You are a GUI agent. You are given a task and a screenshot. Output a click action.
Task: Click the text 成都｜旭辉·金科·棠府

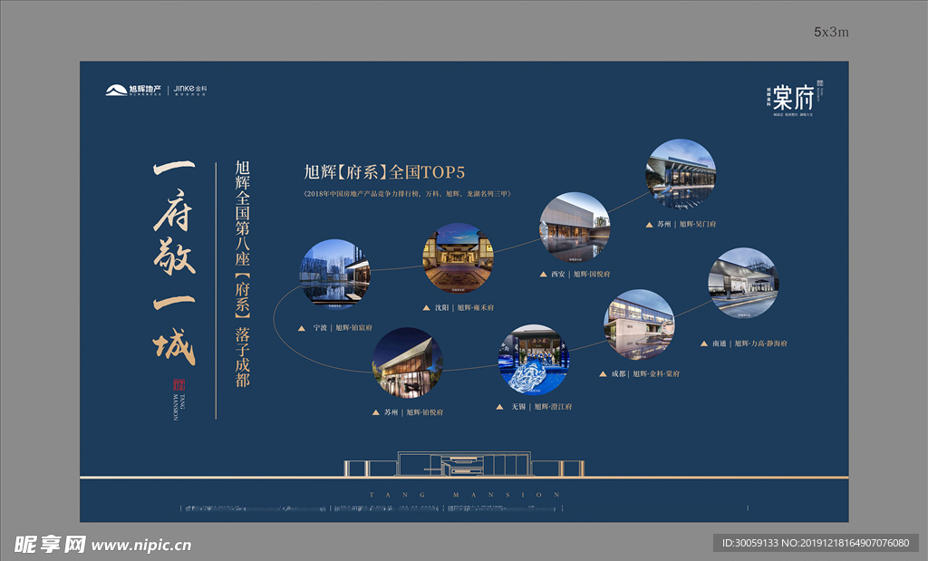pyautogui.click(x=645, y=374)
